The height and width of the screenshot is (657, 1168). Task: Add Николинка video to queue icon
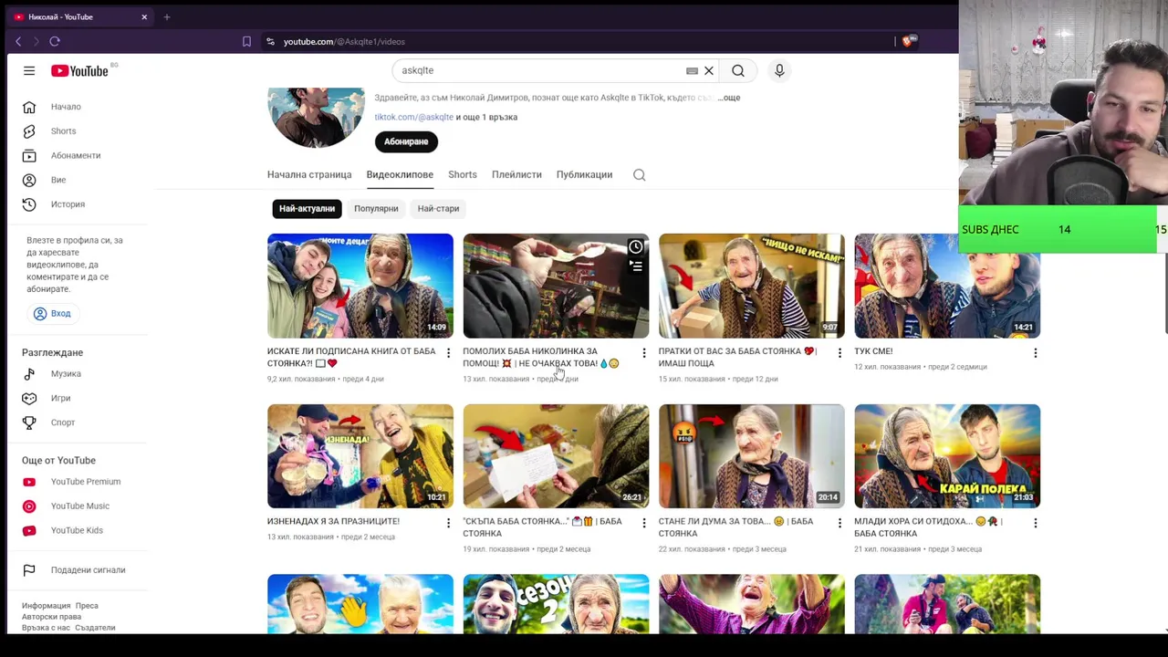tap(636, 266)
